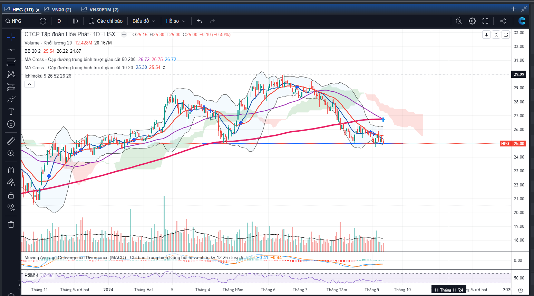Open the candlestick chart style selector
The height and width of the screenshot is (296, 534).
[x=75, y=21]
